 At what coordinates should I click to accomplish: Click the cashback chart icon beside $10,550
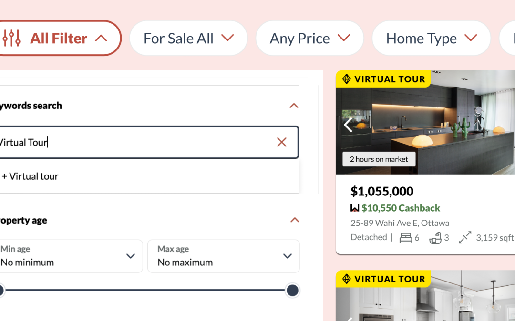[x=355, y=208]
